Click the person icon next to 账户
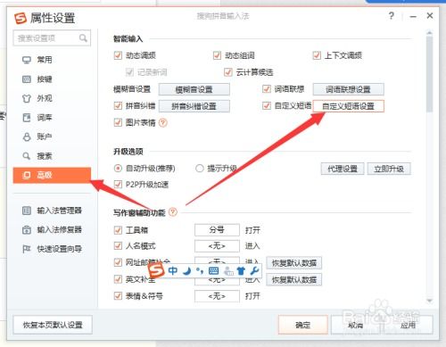 [x=27, y=136]
